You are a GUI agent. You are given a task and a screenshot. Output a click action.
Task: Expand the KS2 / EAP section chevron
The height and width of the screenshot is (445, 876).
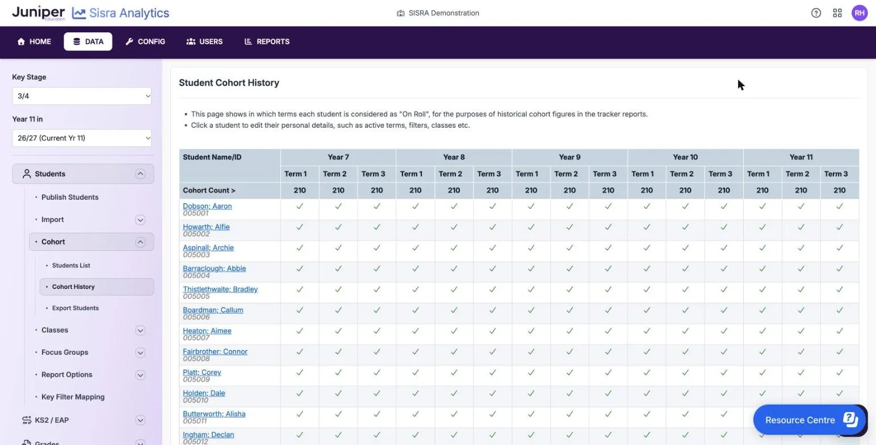click(140, 420)
